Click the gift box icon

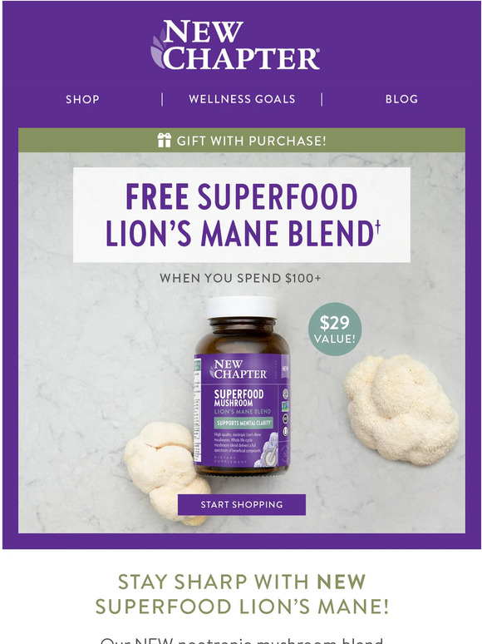(x=164, y=140)
